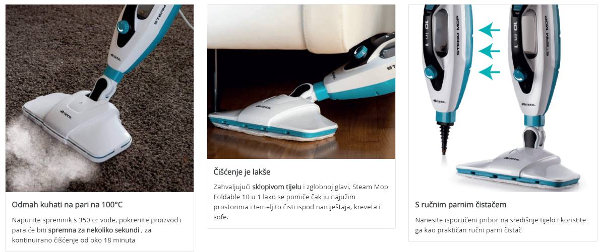Image resolution: width=600 pixels, height=252 pixels.
Task: Click bold text 'spremna za nekoliko sekundi'
Action: pos(94,230)
